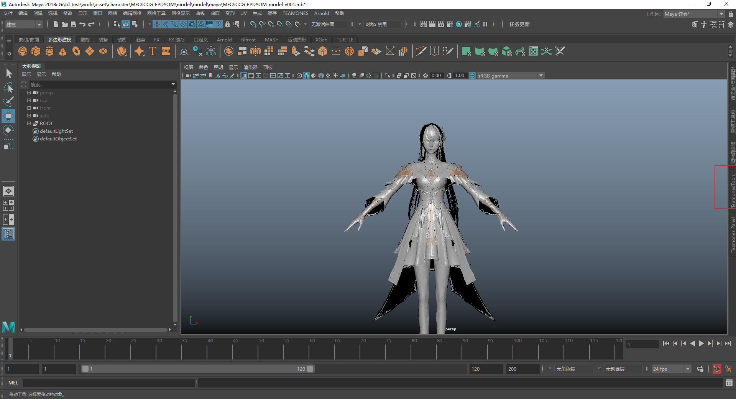Viewport: 736px width, 399px height.
Task: Expand the ROOT node in outliner
Action: 29,124
